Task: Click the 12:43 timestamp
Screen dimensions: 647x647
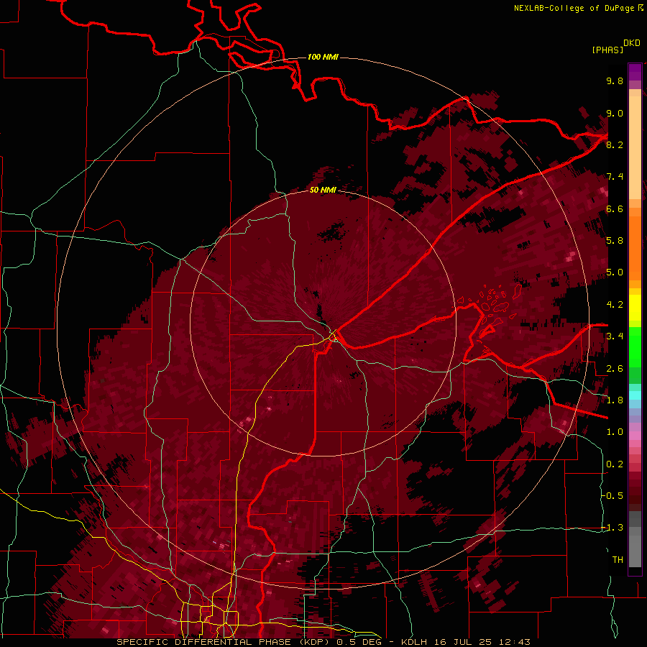Action: (515, 642)
